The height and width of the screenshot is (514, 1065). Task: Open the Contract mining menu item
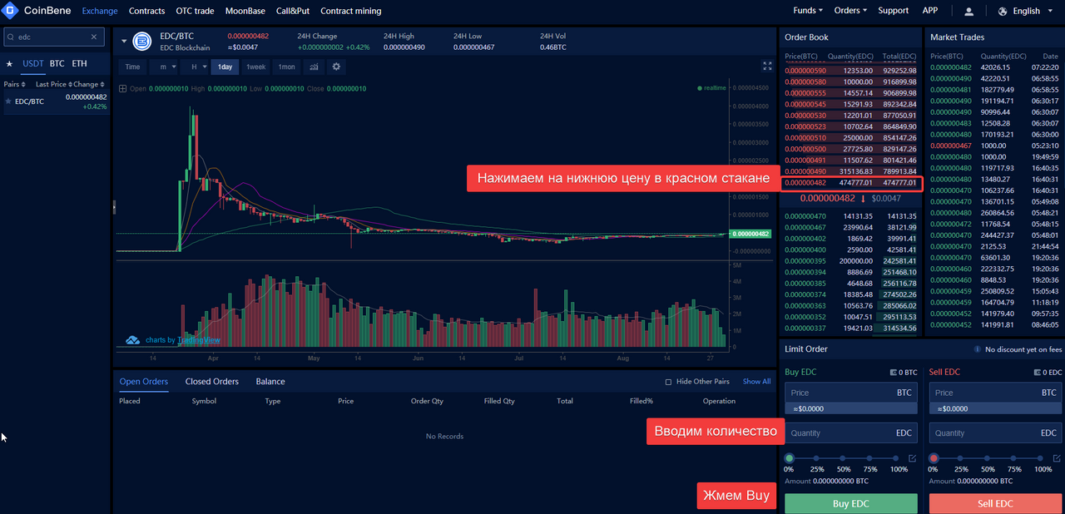point(350,11)
